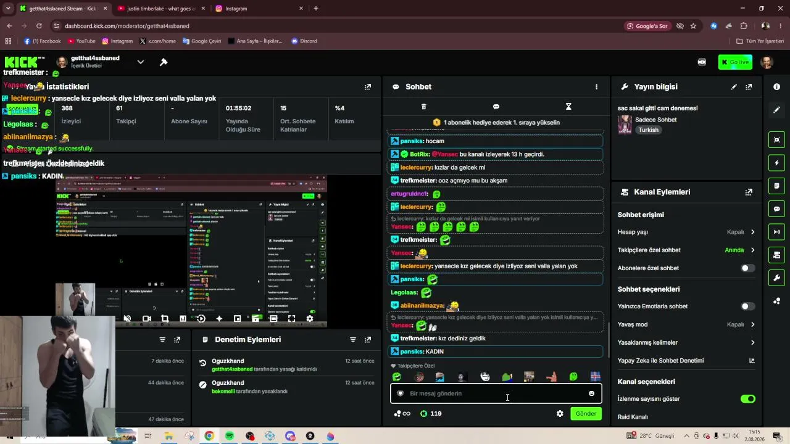
Task: Expand the getthat4ssbaned channel dropdown chevron
Action: 140,62
